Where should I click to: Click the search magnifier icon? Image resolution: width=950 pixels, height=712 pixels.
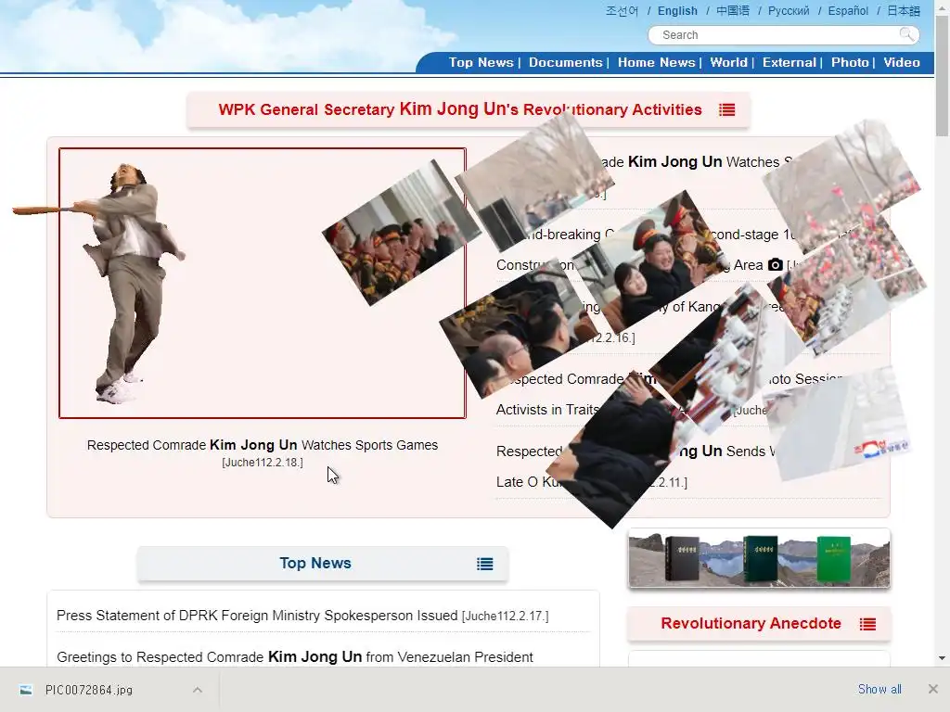[x=906, y=34]
